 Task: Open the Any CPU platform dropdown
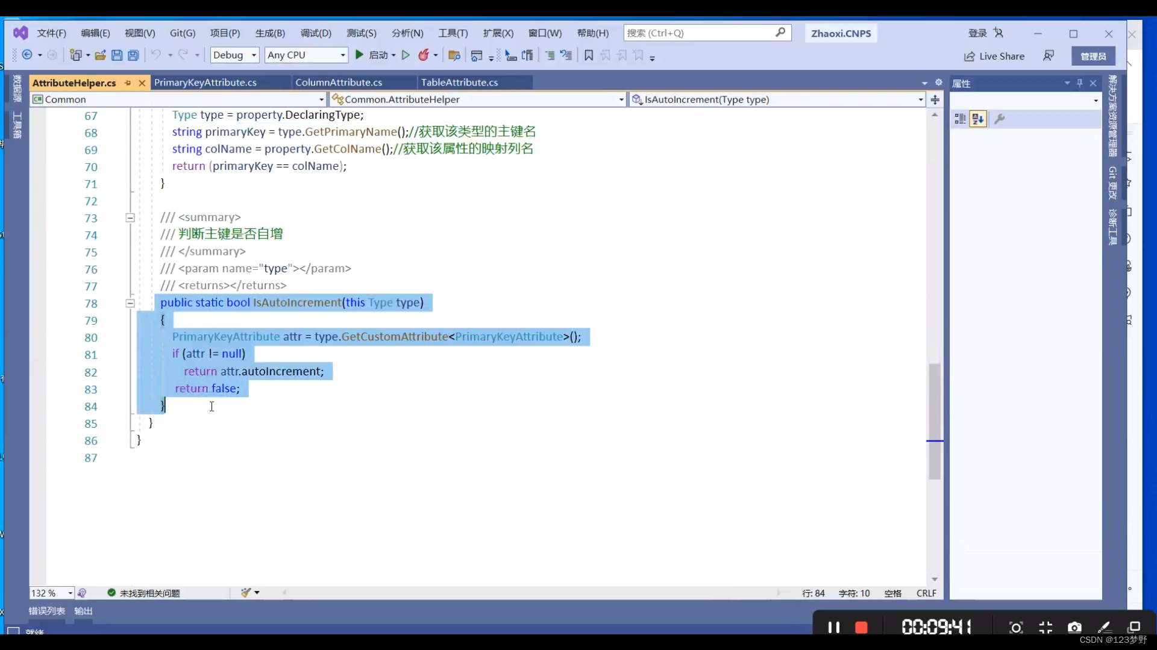point(306,55)
